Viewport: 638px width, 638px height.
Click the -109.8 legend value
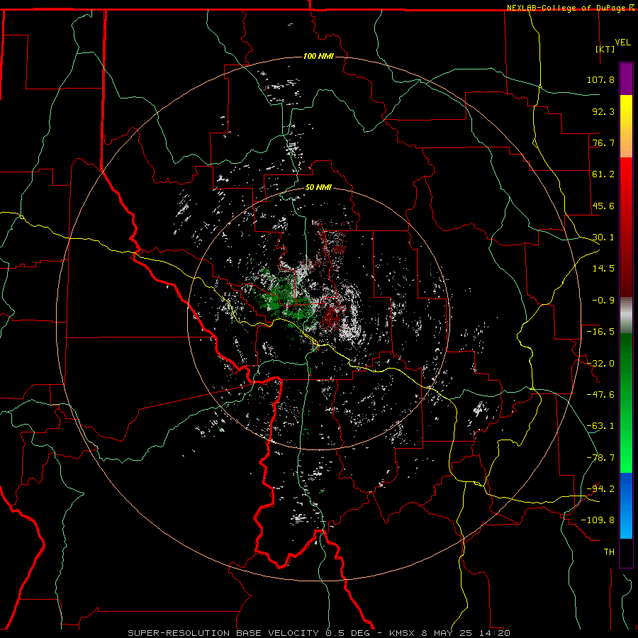pos(598,520)
